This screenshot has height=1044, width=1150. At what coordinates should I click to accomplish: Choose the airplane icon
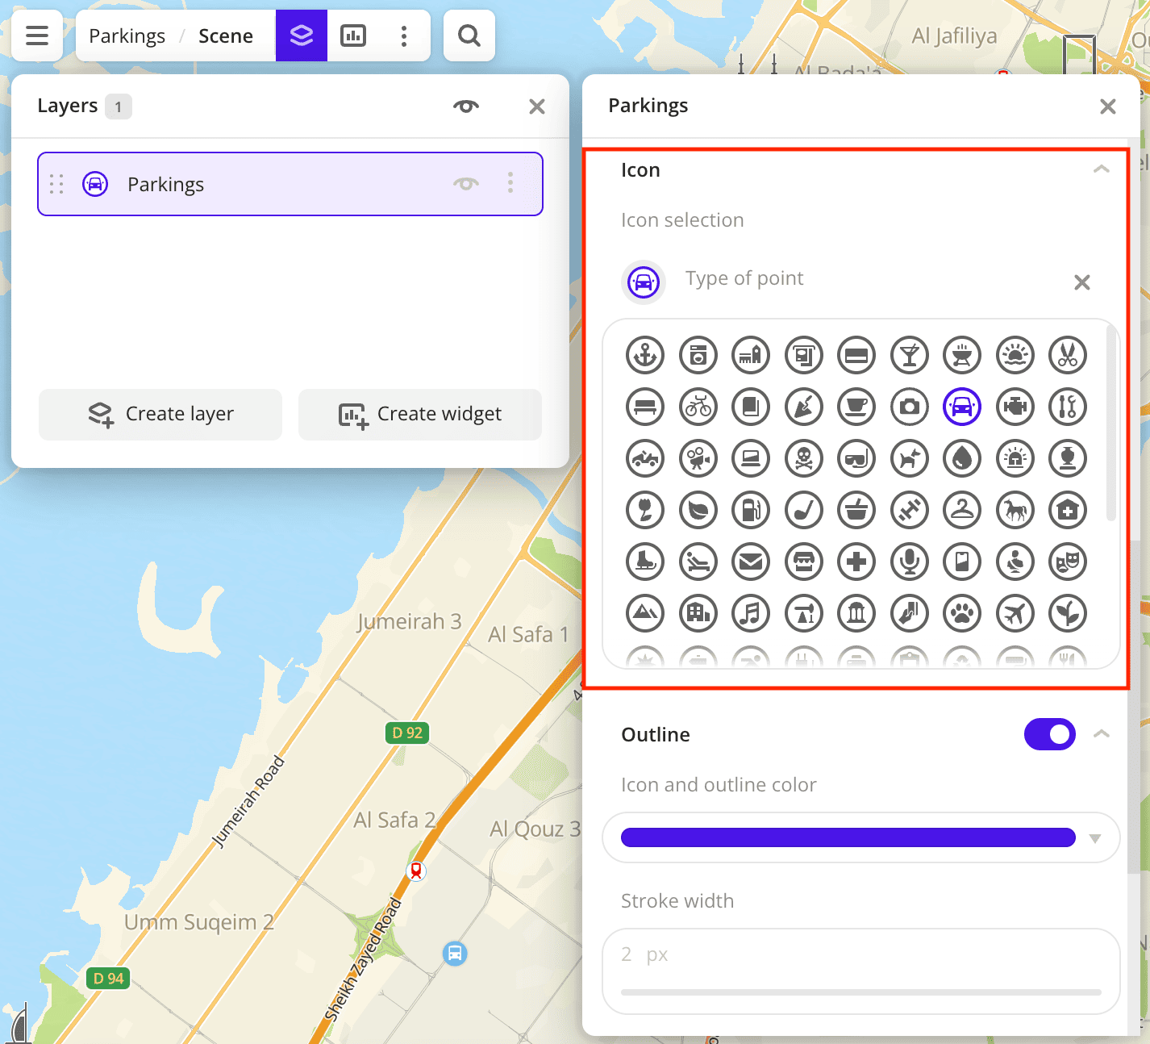click(1015, 613)
